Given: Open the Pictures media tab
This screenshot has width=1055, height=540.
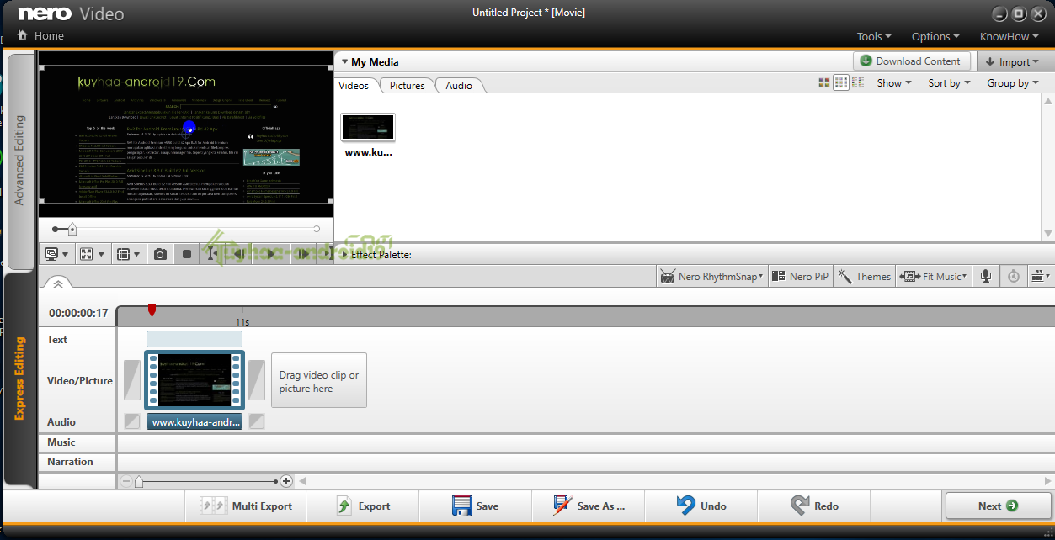Looking at the screenshot, I should click(408, 85).
